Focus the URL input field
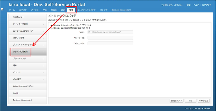216x111 pixels. [x=110, y=32]
